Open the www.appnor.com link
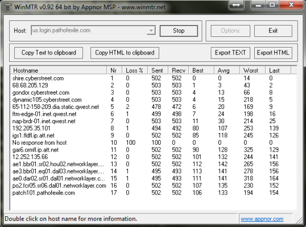306x227 pixels. pos(262,219)
